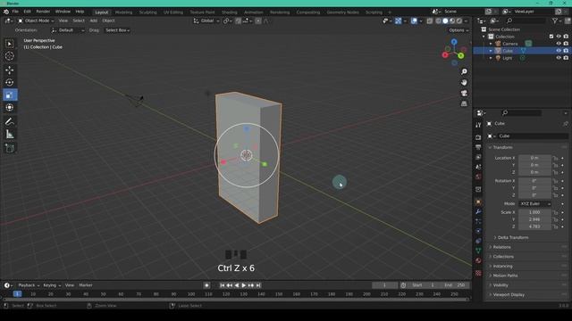572x321 pixels.
Task: Select the Scale tool
Action: click(x=10, y=95)
